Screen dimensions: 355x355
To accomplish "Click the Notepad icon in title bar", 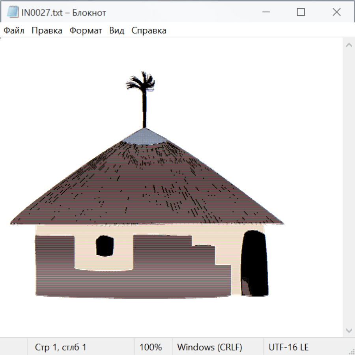I will click(13, 12).
